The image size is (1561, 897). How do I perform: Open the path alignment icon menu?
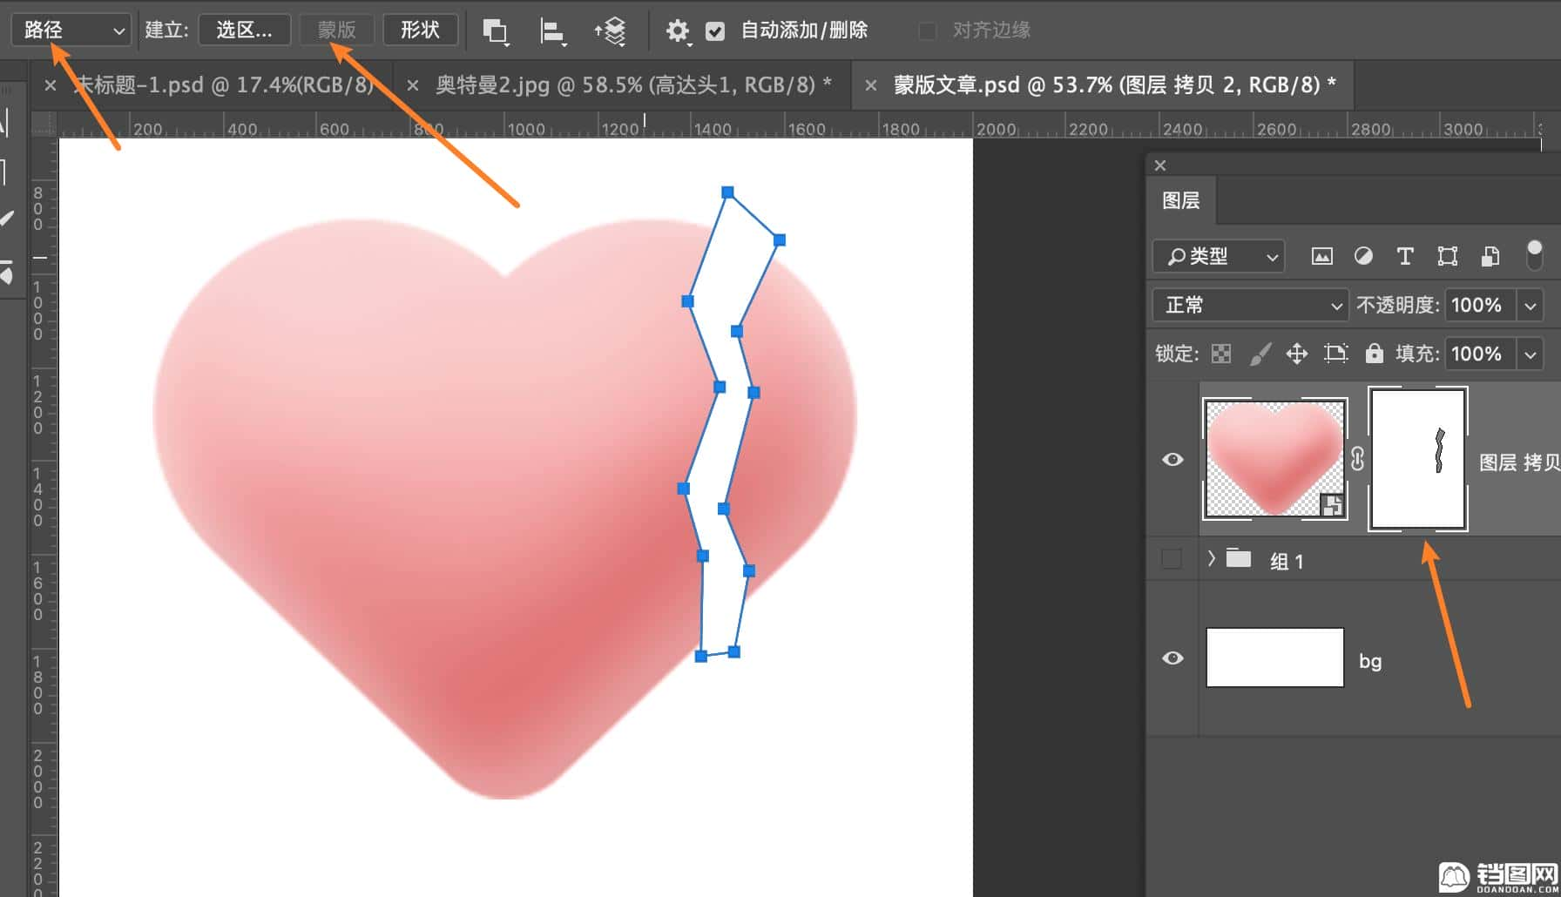pos(552,31)
